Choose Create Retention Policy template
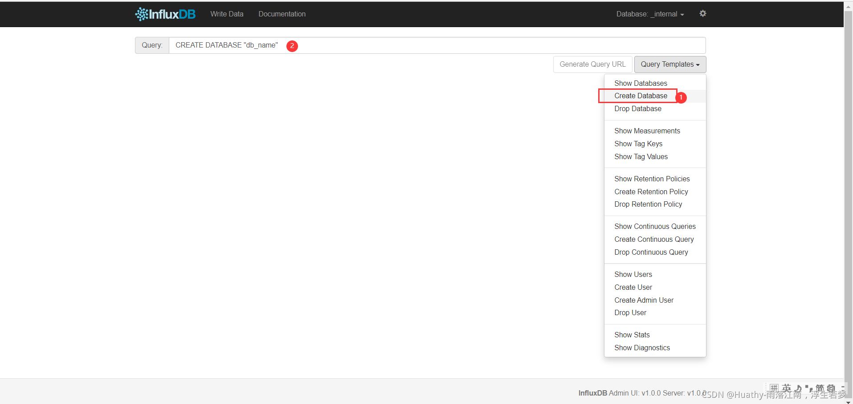Image resolution: width=853 pixels, height=404 pixels. point(655,192)
